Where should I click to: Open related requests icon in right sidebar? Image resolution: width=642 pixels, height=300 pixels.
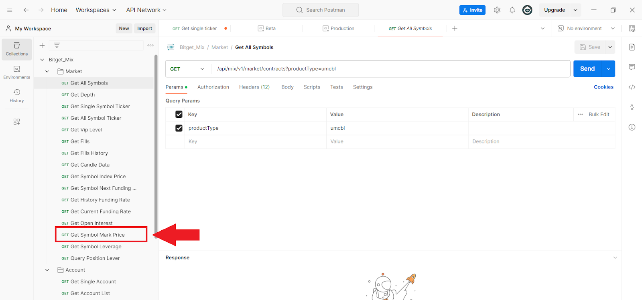tap(632, 107)
